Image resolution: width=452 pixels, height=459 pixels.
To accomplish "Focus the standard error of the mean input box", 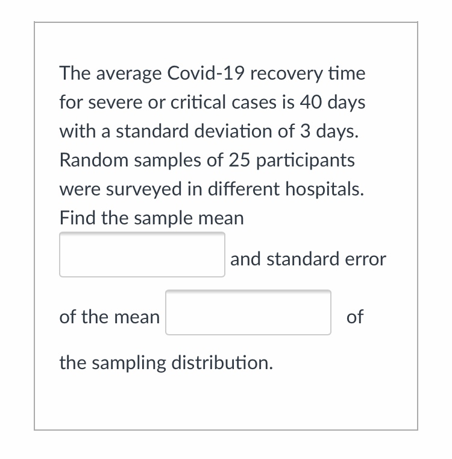I will tap(248, 312).
